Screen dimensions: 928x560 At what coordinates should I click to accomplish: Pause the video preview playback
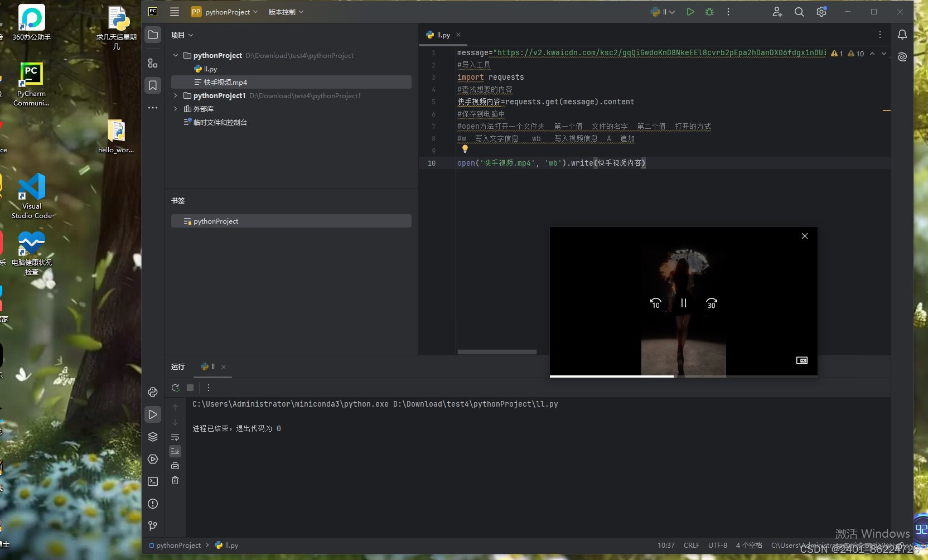(x=683, y=303)
